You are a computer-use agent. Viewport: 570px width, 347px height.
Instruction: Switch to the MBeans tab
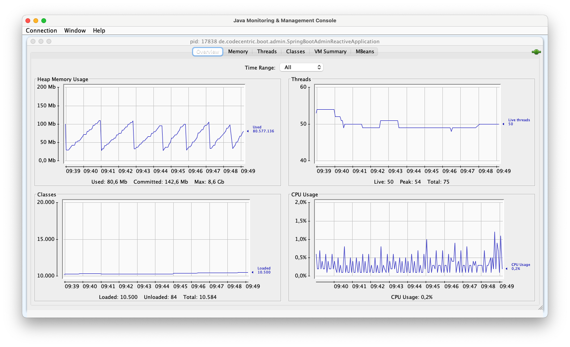[364, 51]
